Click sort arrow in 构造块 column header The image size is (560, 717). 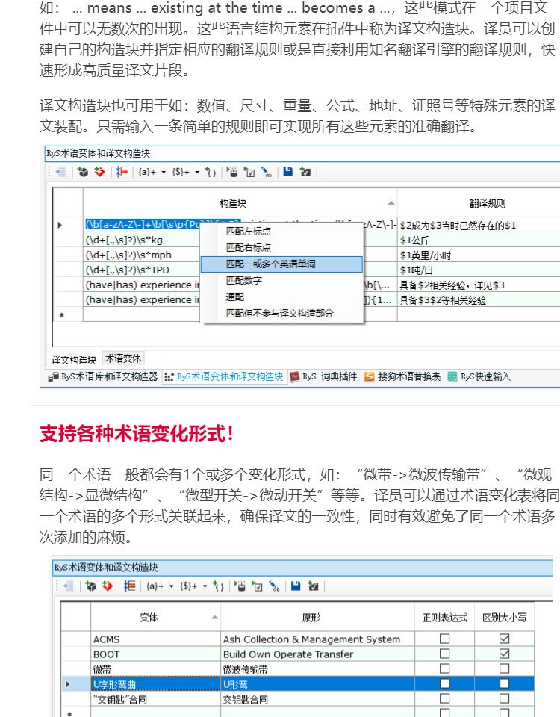[391, 203]
